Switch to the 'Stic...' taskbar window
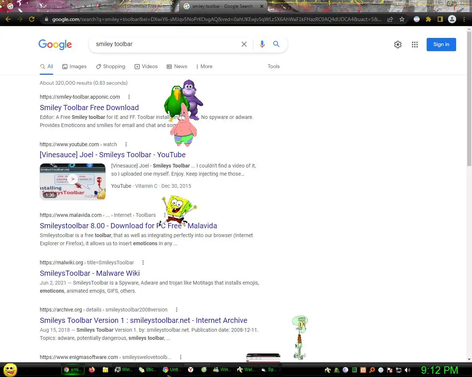Viewport: 472px width, 377px height. pos(147,370)
